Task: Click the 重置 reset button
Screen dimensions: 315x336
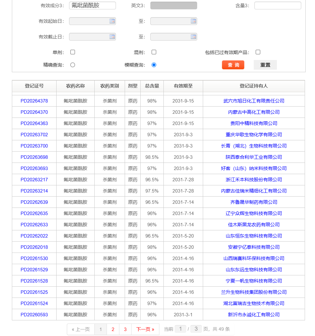Action: pos(265,65)
